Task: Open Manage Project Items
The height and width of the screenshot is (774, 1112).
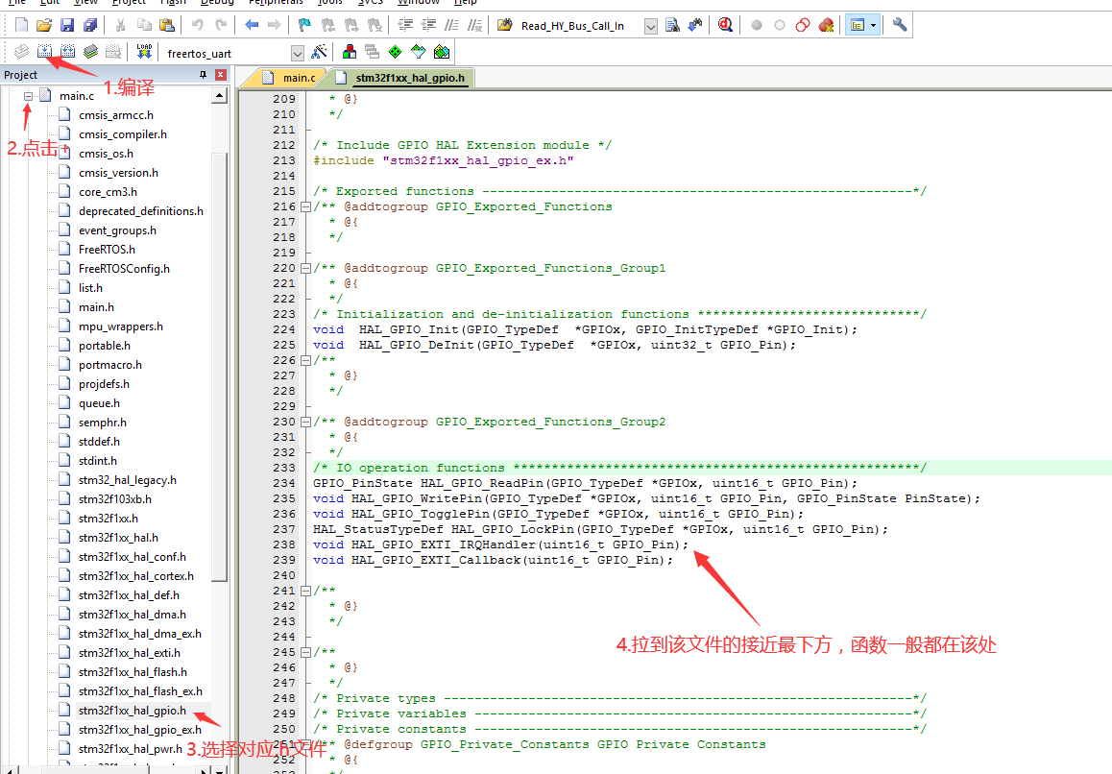Action: pos(349,51)
